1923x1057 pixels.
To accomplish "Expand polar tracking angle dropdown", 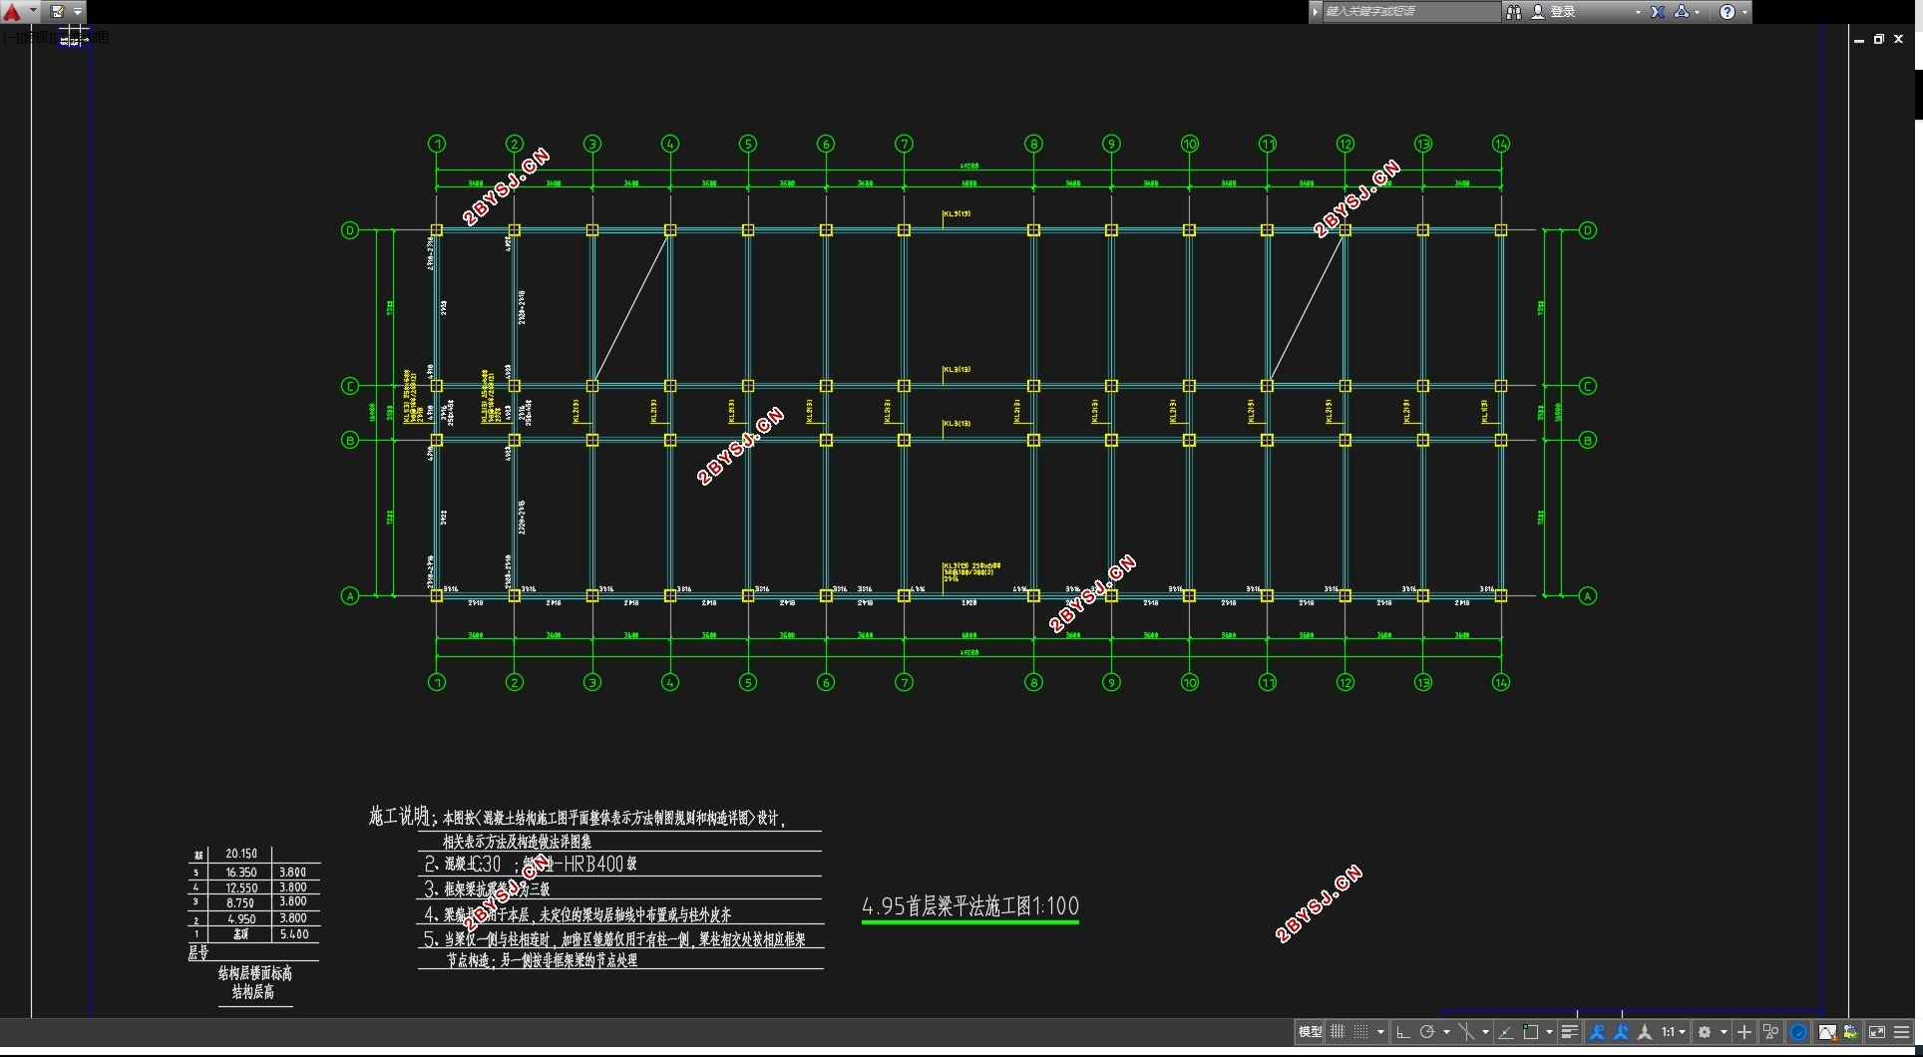I will 1446,1032.
